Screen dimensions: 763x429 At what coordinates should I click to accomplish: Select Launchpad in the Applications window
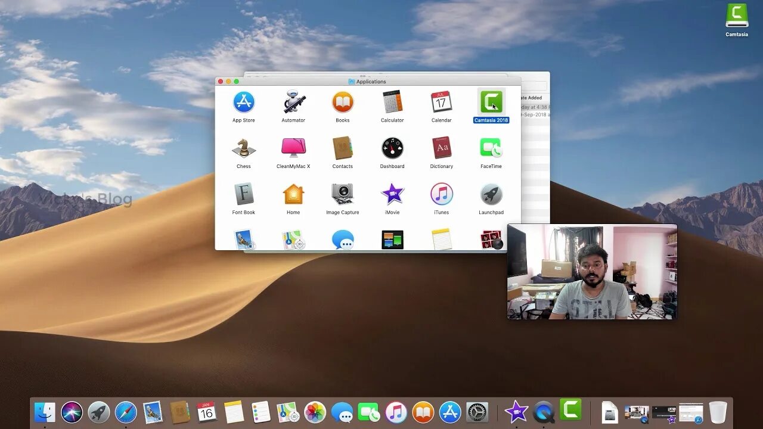(x=491, y=194)
